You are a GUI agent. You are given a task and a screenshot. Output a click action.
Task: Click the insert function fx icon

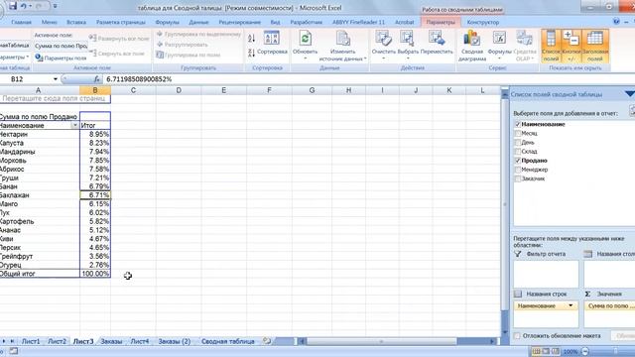click(x=97, y=79)
